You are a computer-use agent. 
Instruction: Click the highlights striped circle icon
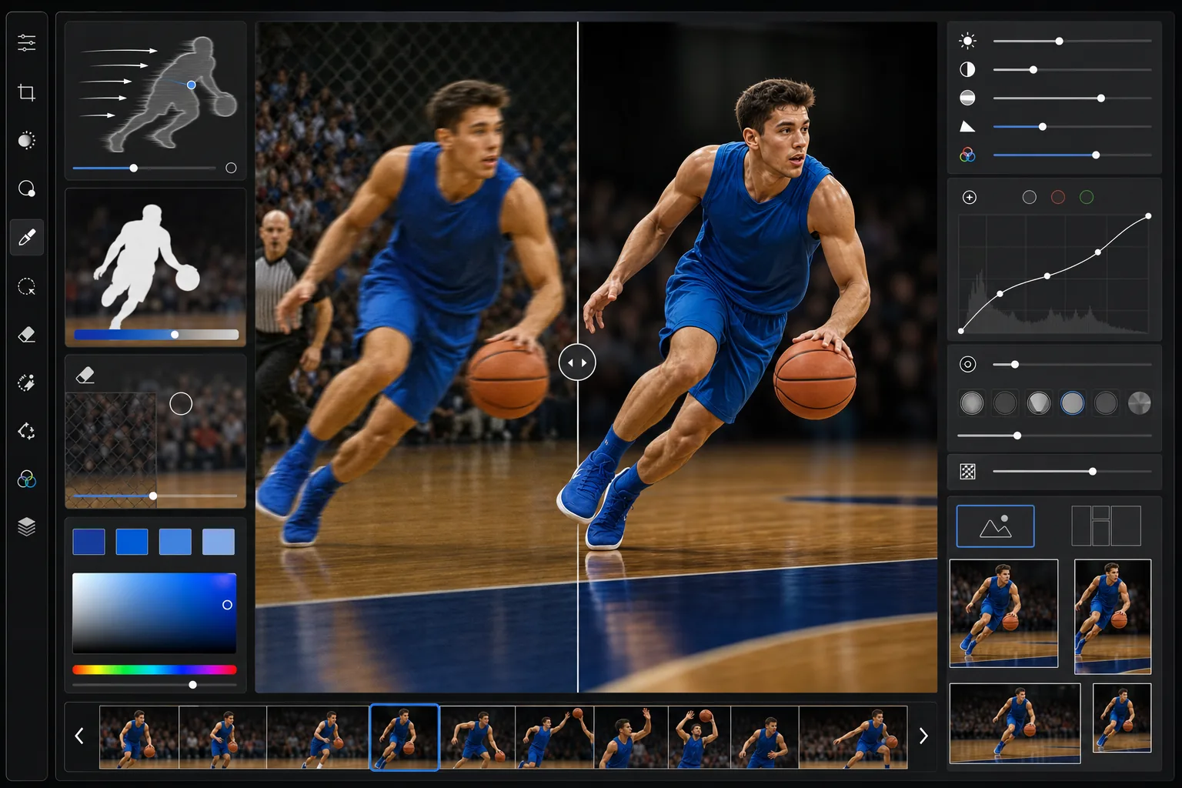click(968, 98)
